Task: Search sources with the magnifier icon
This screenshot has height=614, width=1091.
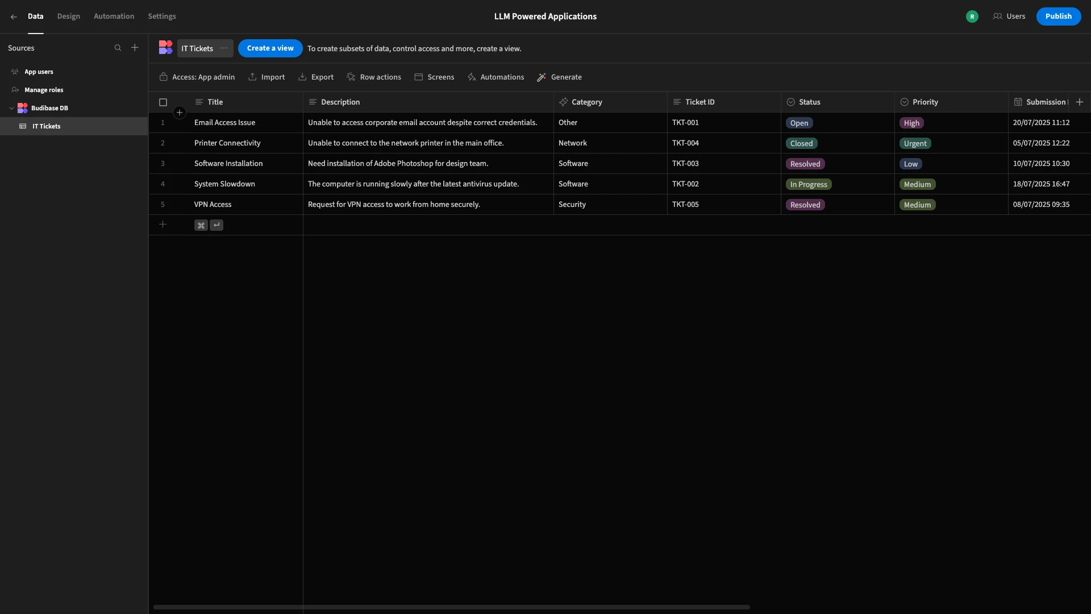Action: click(118, 48)
